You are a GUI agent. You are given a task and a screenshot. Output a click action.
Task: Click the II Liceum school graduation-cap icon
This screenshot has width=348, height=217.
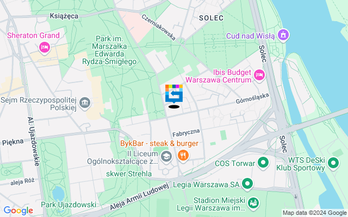[166, 157]
